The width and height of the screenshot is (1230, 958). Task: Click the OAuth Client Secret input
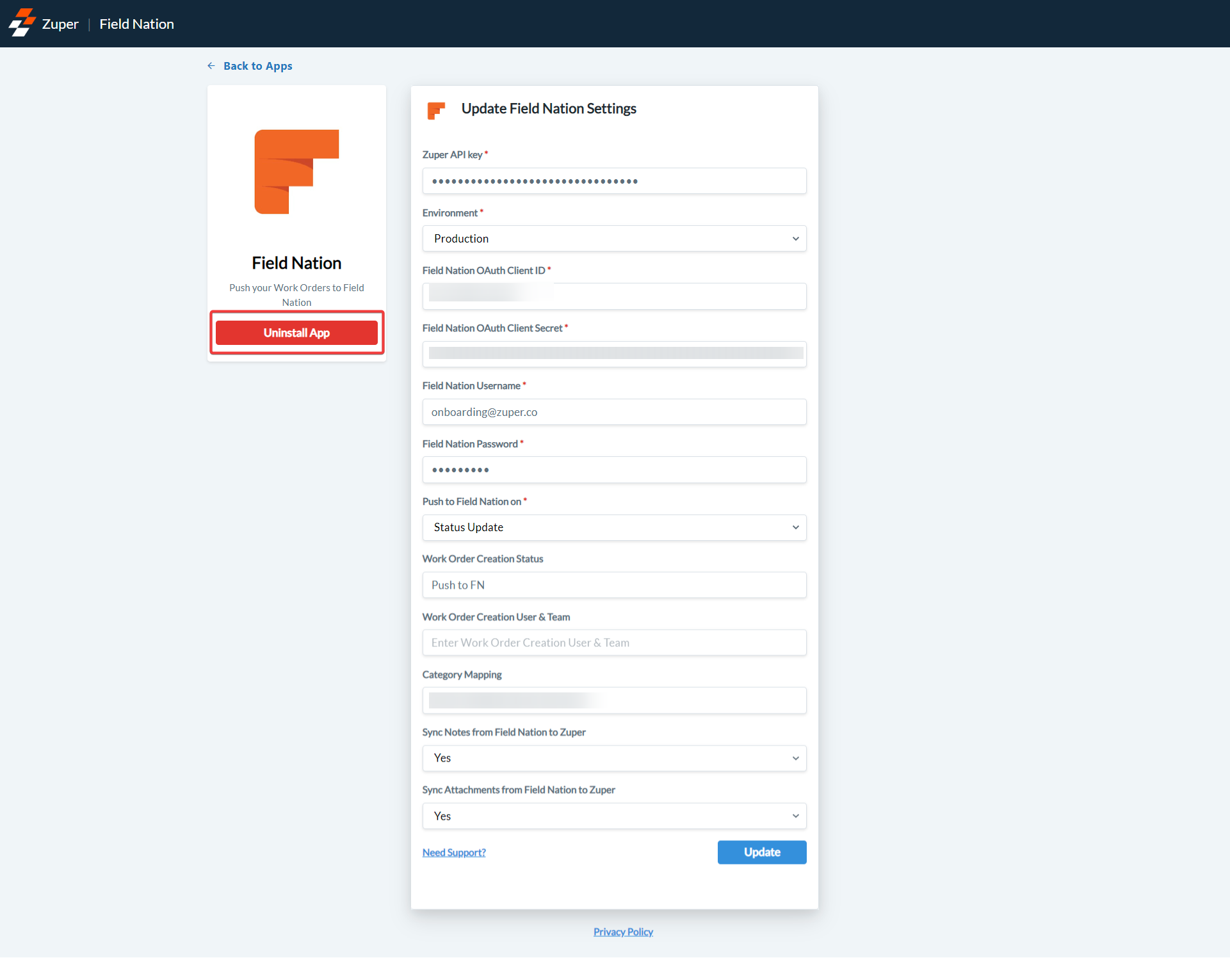pos(613,354)
